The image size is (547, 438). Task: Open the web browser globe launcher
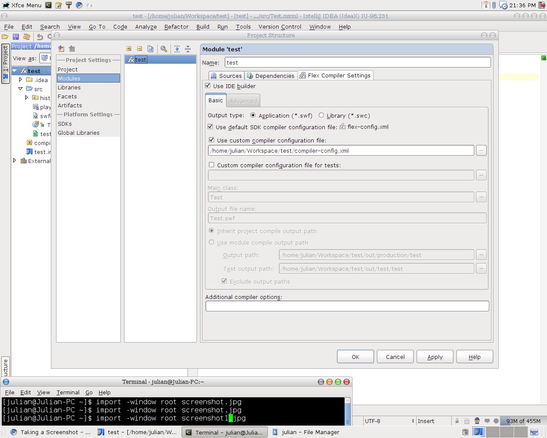[x=79, y=5]
